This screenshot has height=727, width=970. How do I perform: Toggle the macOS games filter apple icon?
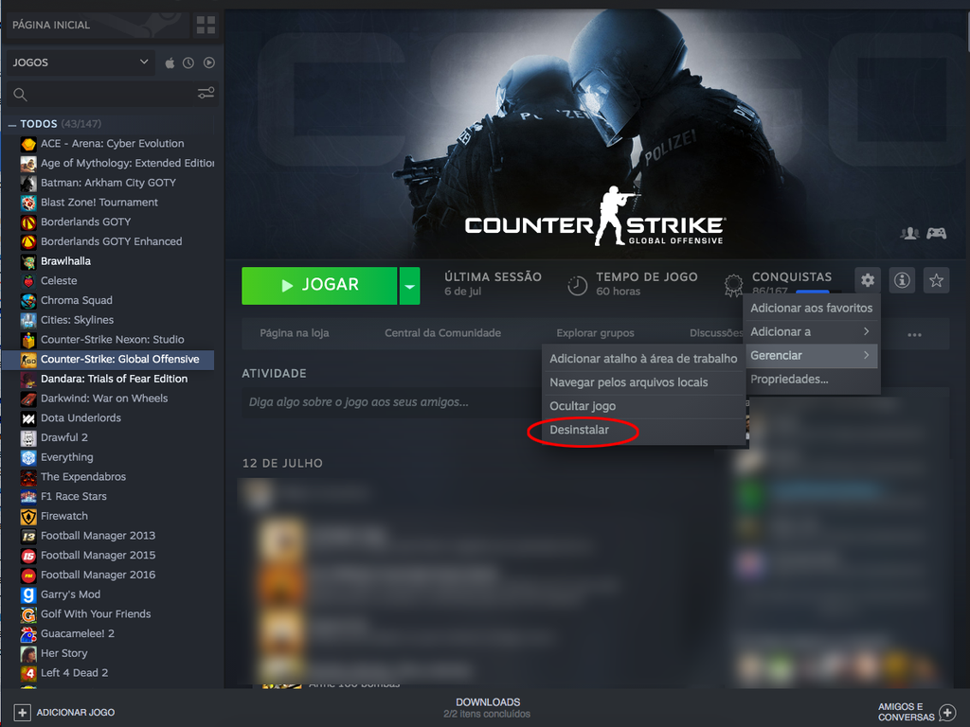tap(170, 62)
